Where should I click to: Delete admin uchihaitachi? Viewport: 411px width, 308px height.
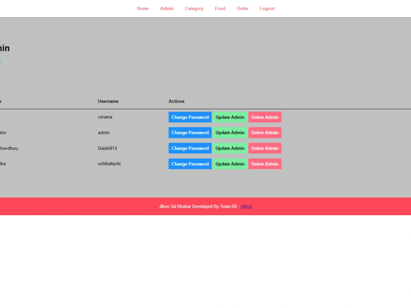click(x=265, y=164)
